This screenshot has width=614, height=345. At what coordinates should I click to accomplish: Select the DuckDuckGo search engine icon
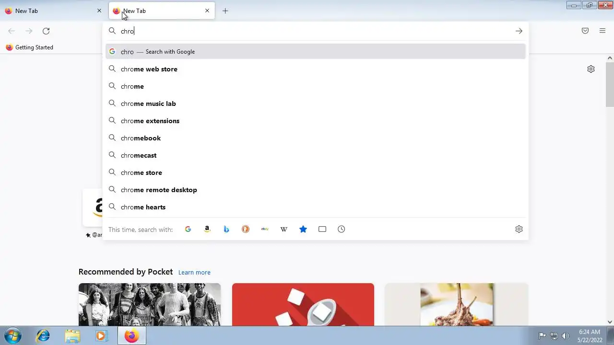pyautogui.click(x=246, y=229)
